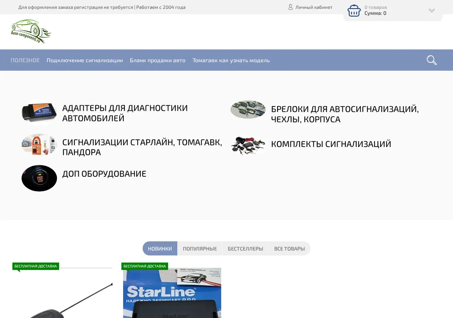
Task: Open the Личный кабинет link
Action: click(x=314, y=7)
